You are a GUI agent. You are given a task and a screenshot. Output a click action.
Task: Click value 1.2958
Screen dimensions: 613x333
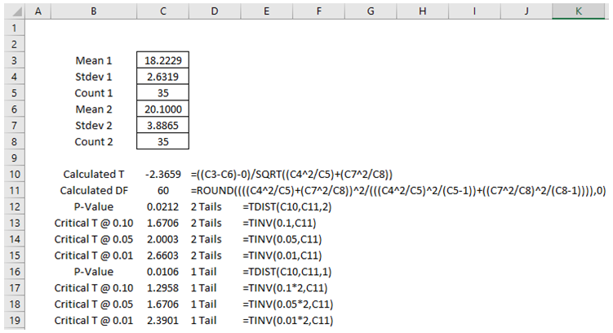click(163, 287)
